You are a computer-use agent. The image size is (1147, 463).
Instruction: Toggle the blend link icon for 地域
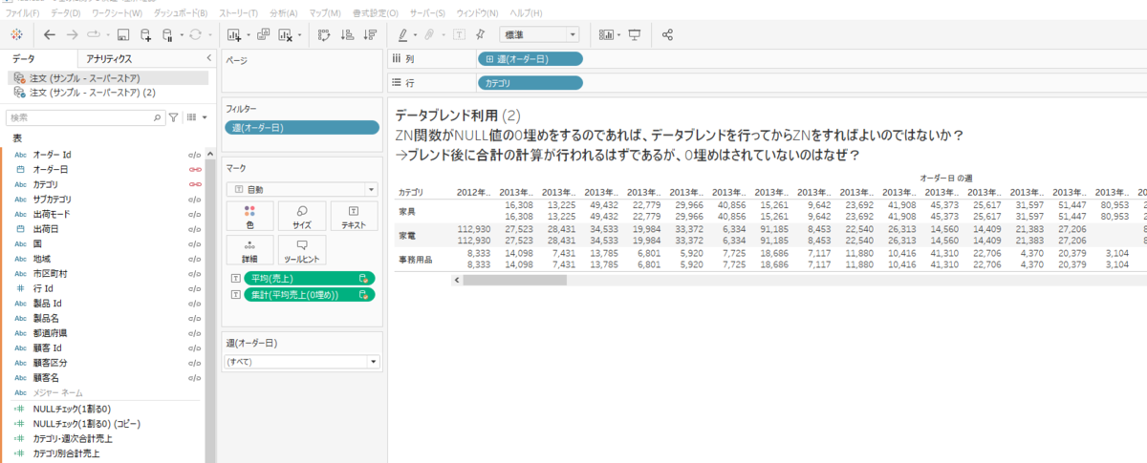point(194,259)
